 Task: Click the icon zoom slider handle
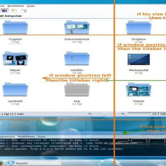[x=104, y=114]
